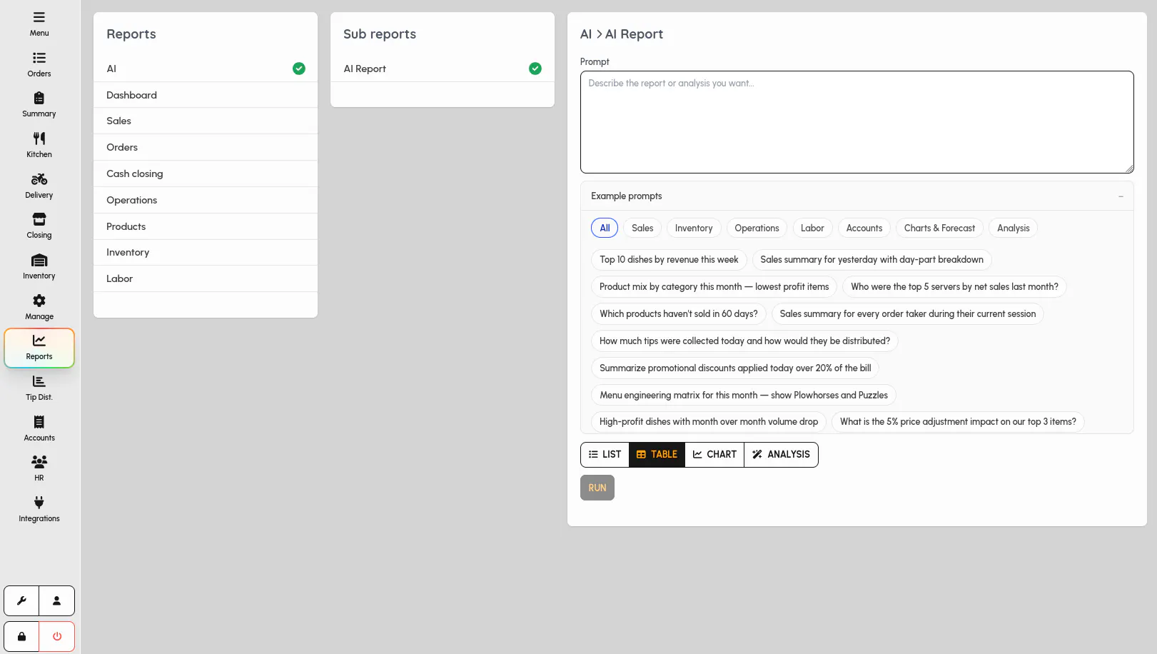Choose 'top 5 servers by net sales' prompt

coord(954,286)
